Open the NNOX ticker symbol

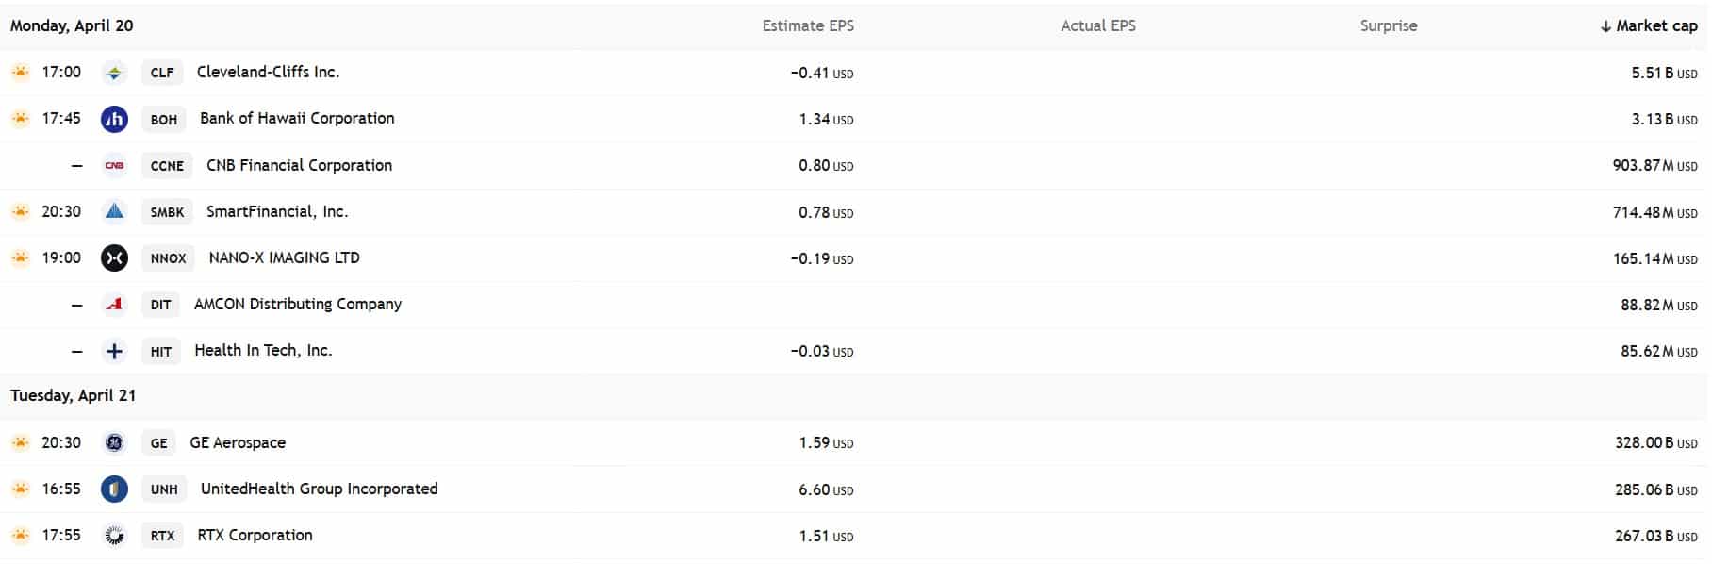(x=169, y=258)
